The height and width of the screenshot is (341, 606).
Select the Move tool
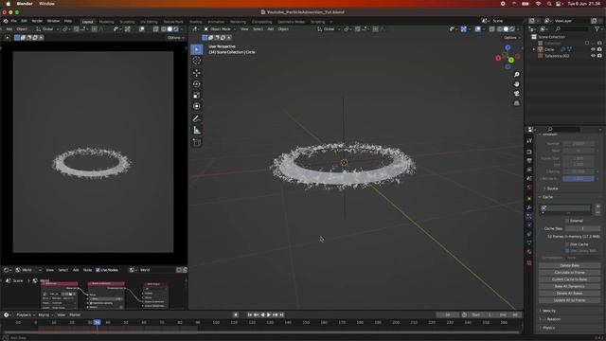point(197,73)
